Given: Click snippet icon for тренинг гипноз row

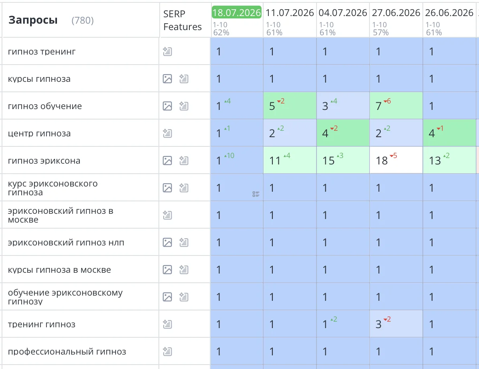Looking at the screenshot, I should (x=167, y=324).
